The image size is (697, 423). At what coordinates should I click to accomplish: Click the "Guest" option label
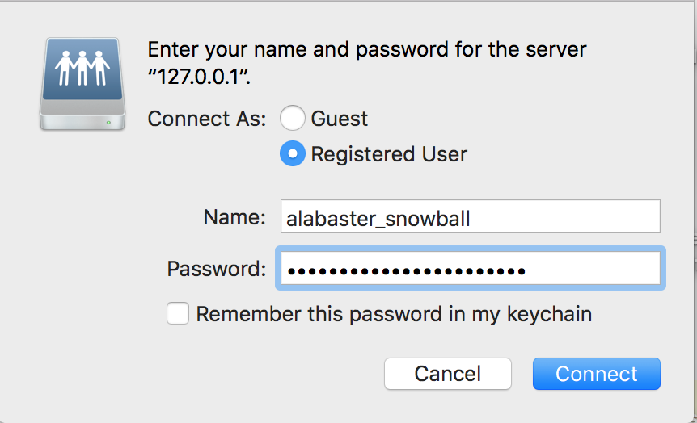339,119
